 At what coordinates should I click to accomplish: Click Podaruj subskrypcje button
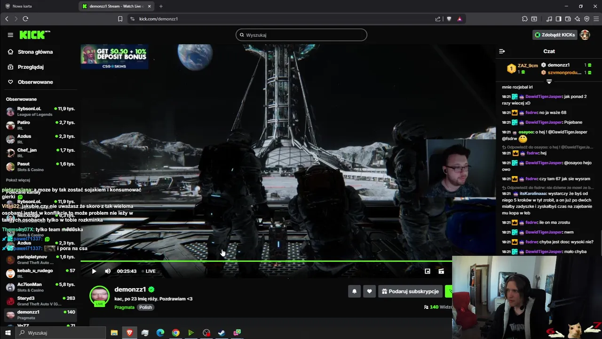410,291
